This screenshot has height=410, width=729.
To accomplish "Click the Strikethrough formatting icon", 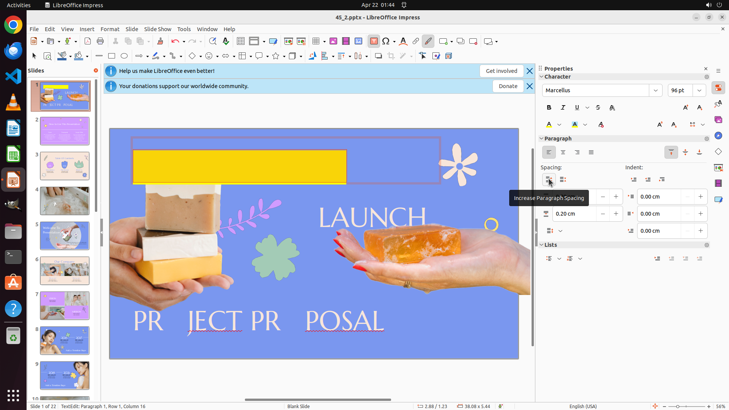I will point(598,108).
